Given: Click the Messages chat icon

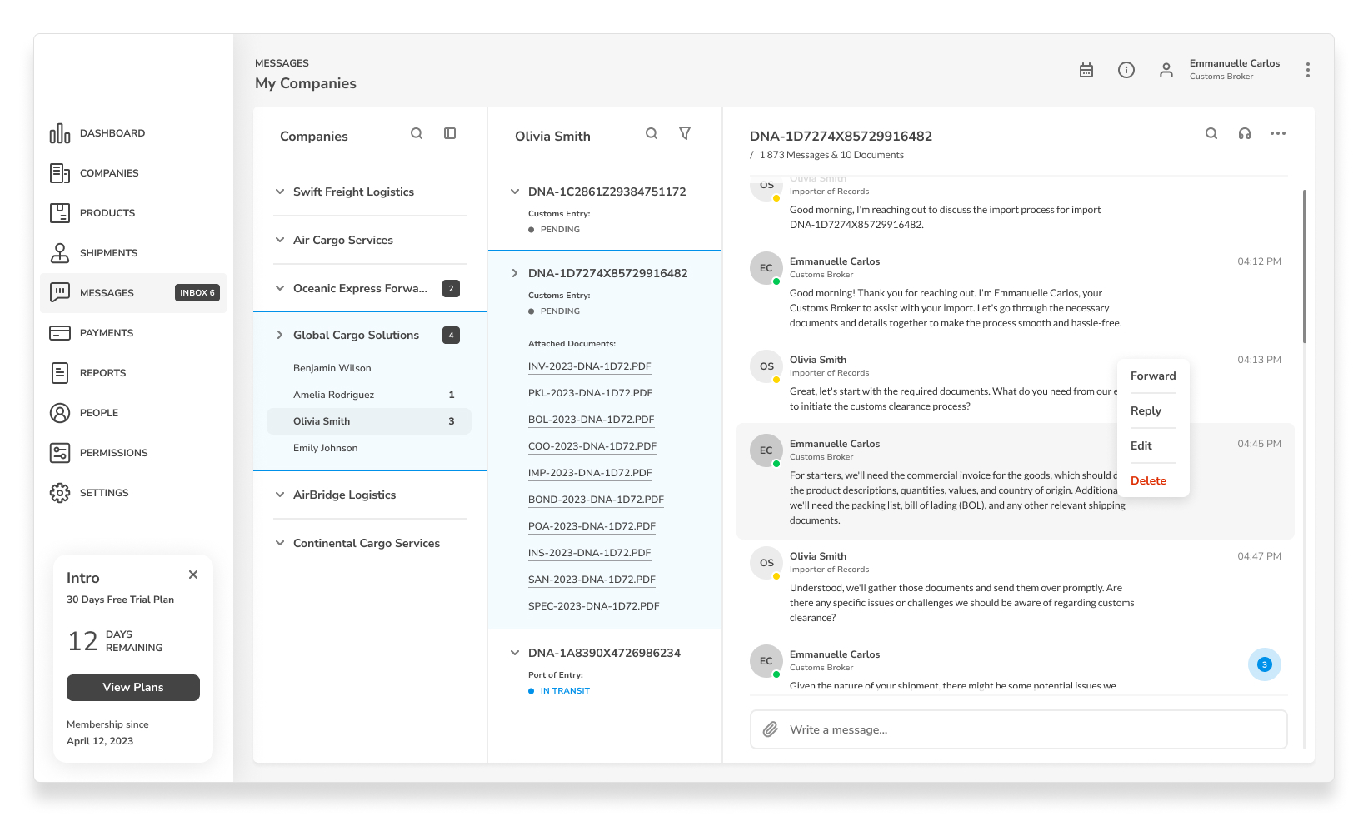Looking at the screenshot, I should click(60, 293).
